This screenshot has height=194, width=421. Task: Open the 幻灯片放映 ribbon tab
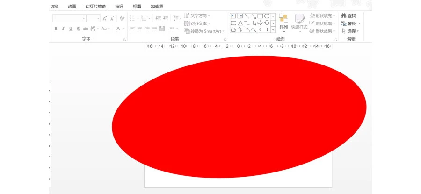click(95, 7)
